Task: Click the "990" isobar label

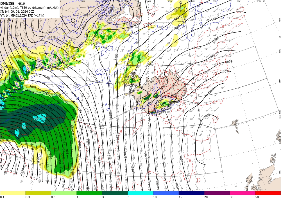Action: click(x=50, y=157)
